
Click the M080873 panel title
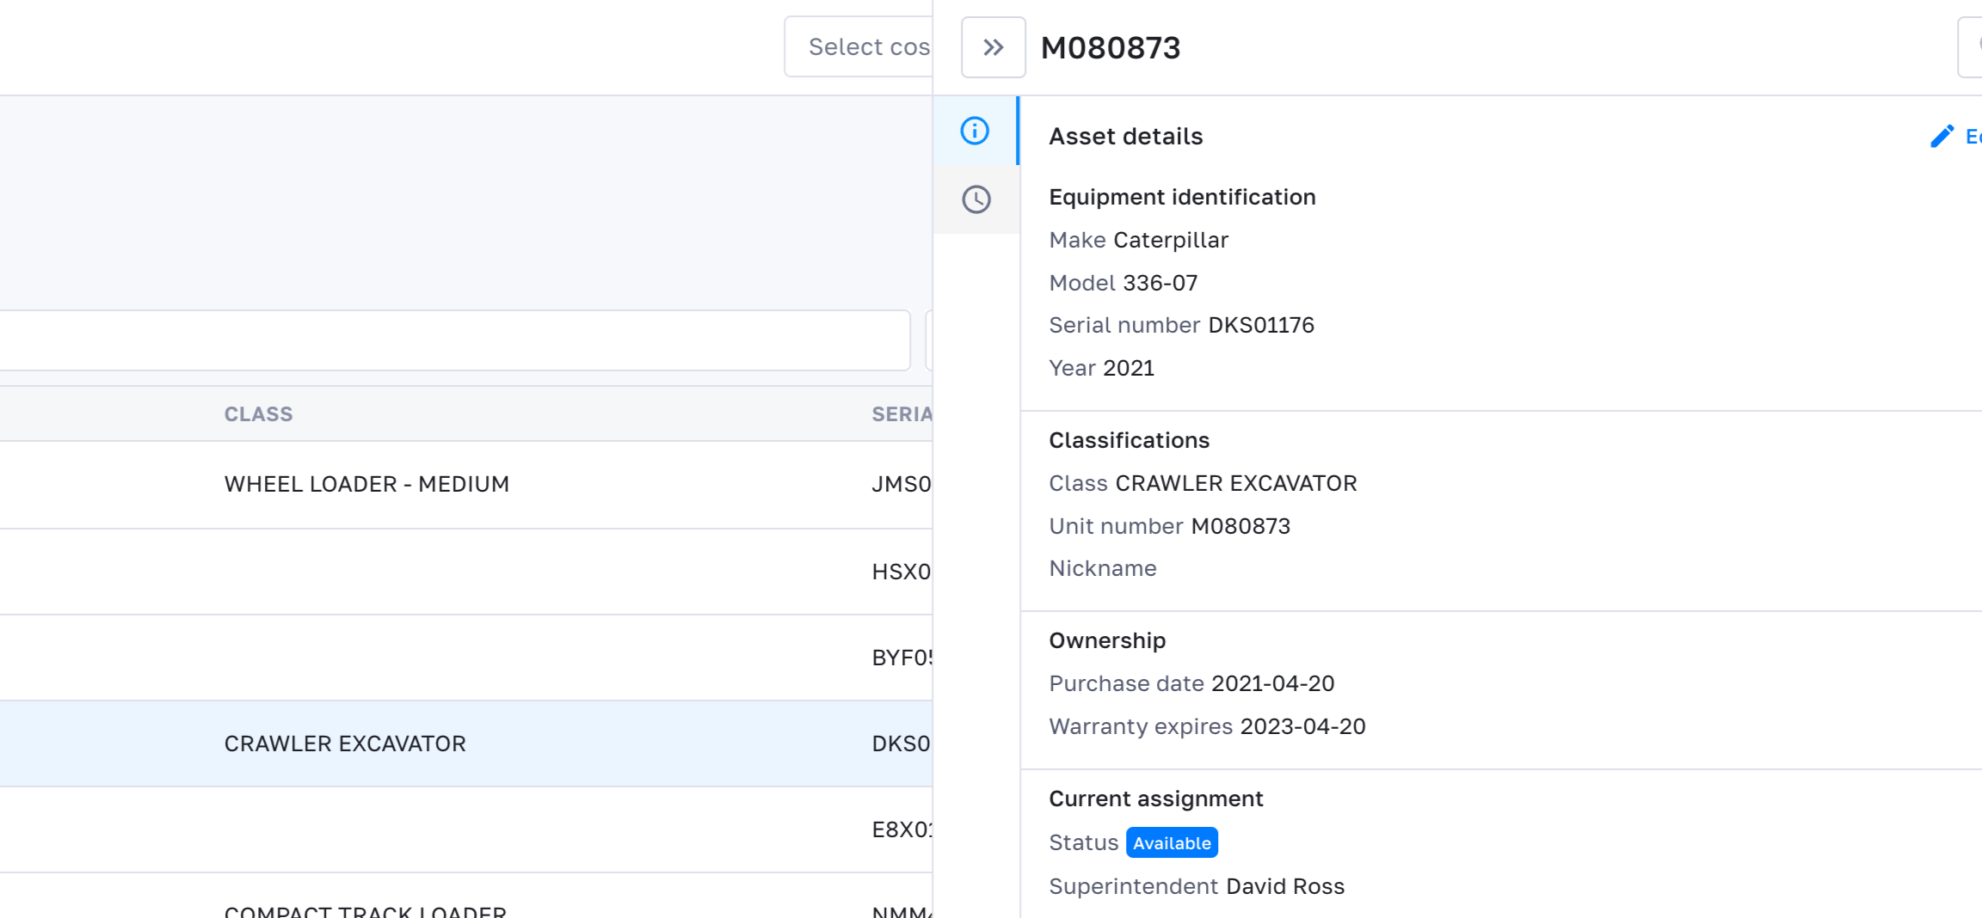(1110, 47)
